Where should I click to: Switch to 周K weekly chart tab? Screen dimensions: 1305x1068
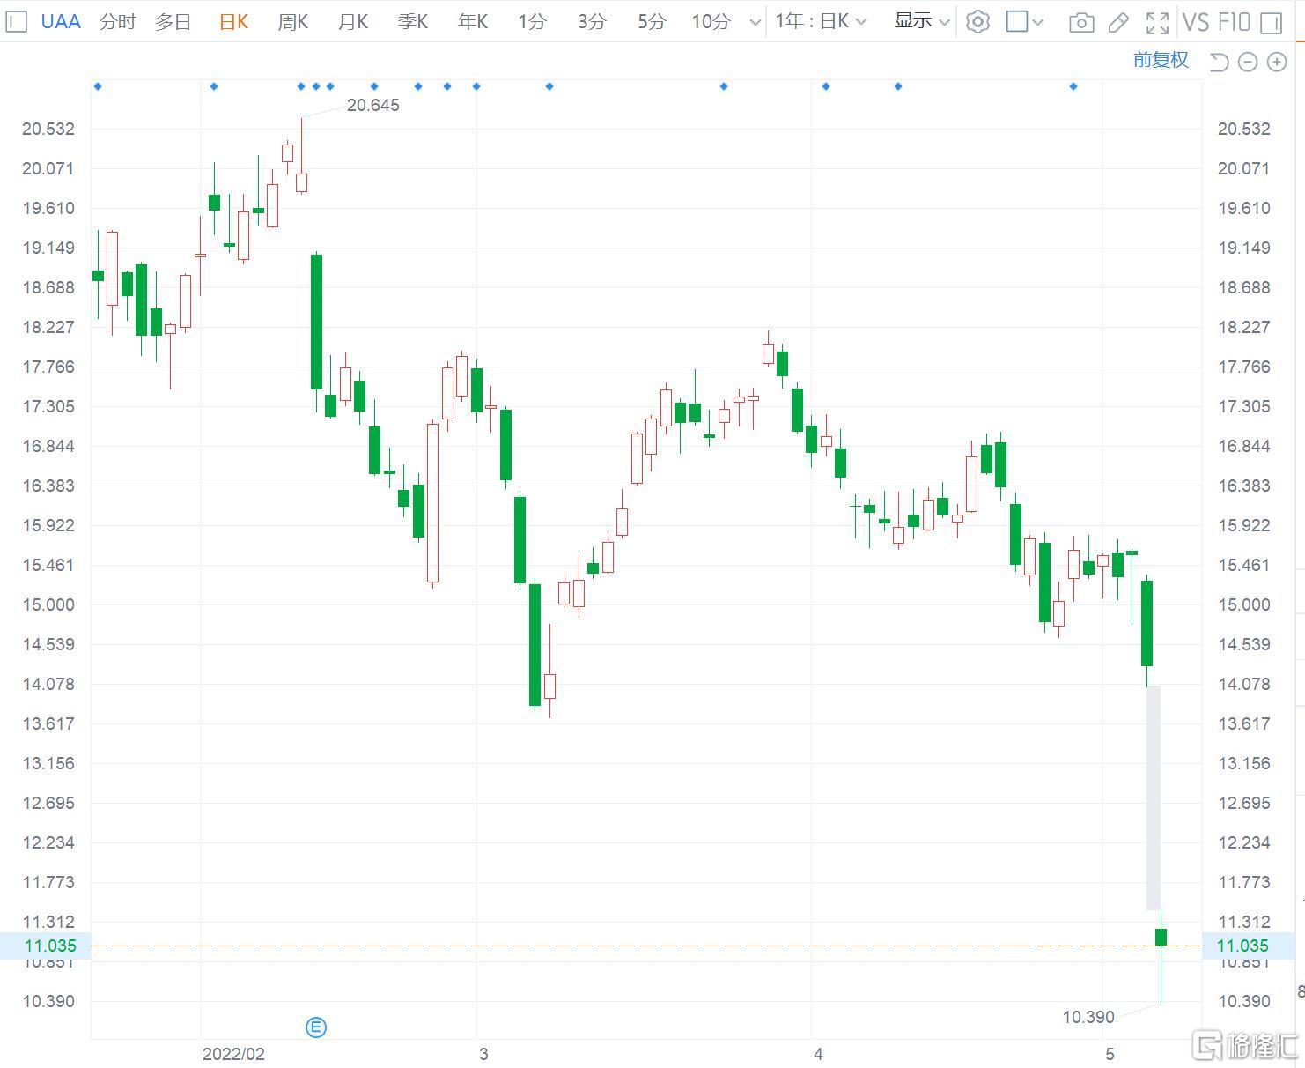[x=292, y=22]
